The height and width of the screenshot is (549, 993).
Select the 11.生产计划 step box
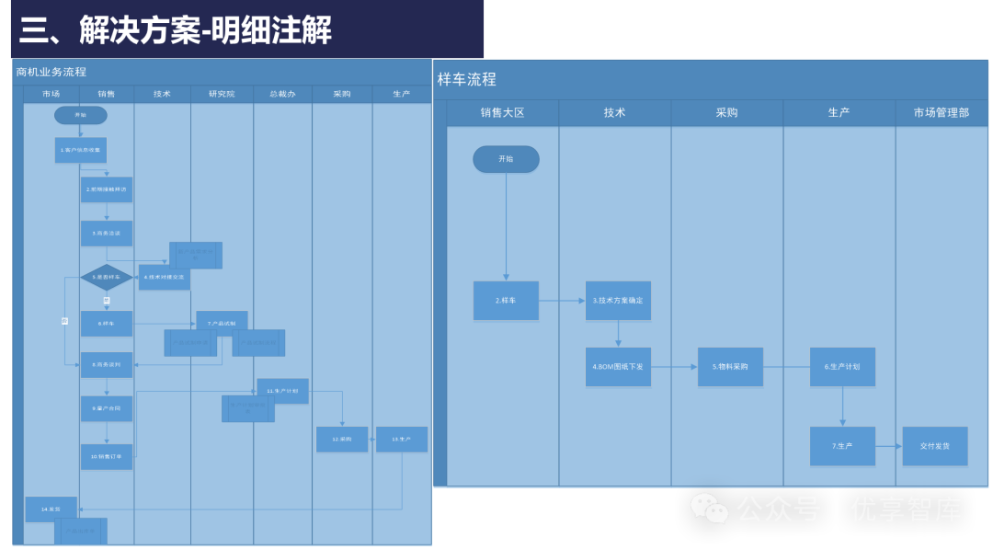282,391
